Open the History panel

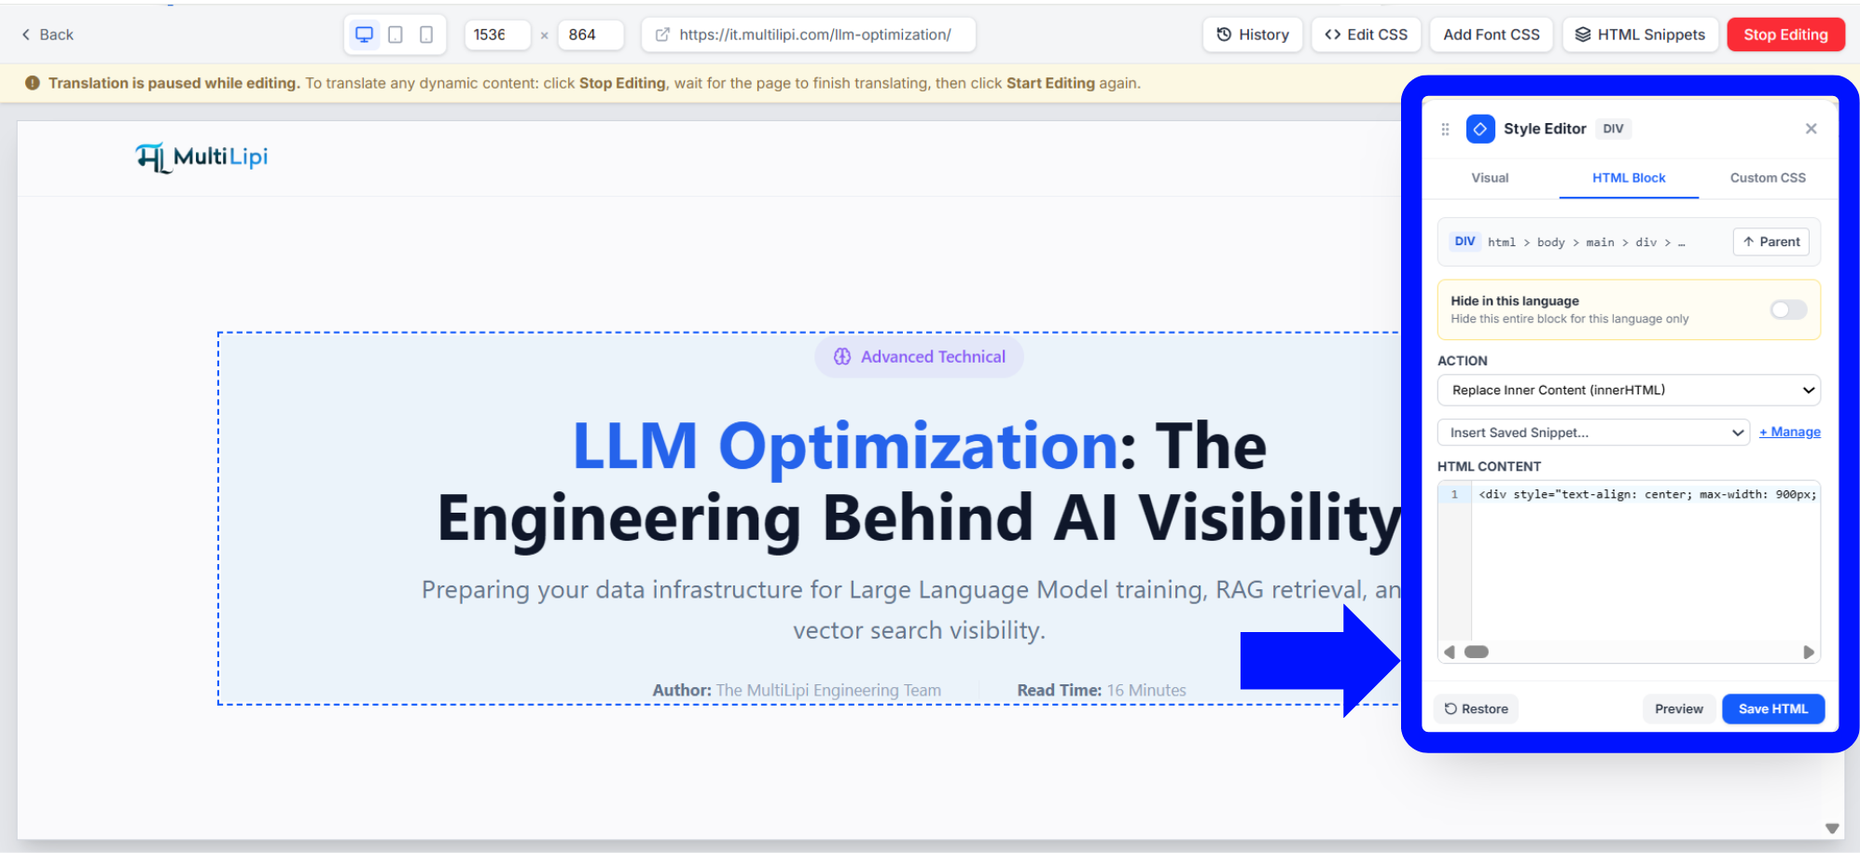[x=1253, y=34]
